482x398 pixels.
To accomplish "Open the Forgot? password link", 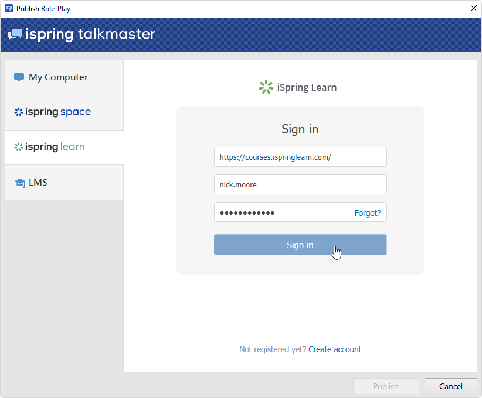I will point(367,213).
